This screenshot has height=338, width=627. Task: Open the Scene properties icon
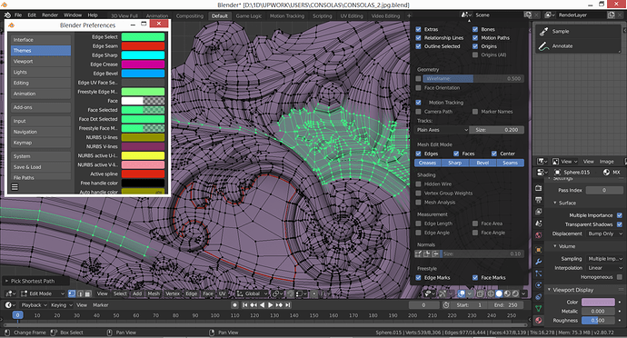tap(539, 224)
